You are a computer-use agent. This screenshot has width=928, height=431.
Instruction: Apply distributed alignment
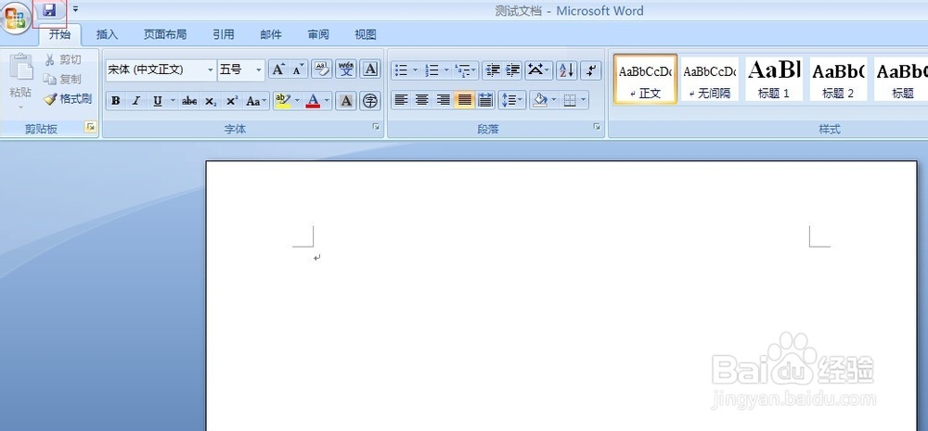[x=485, y=100]
